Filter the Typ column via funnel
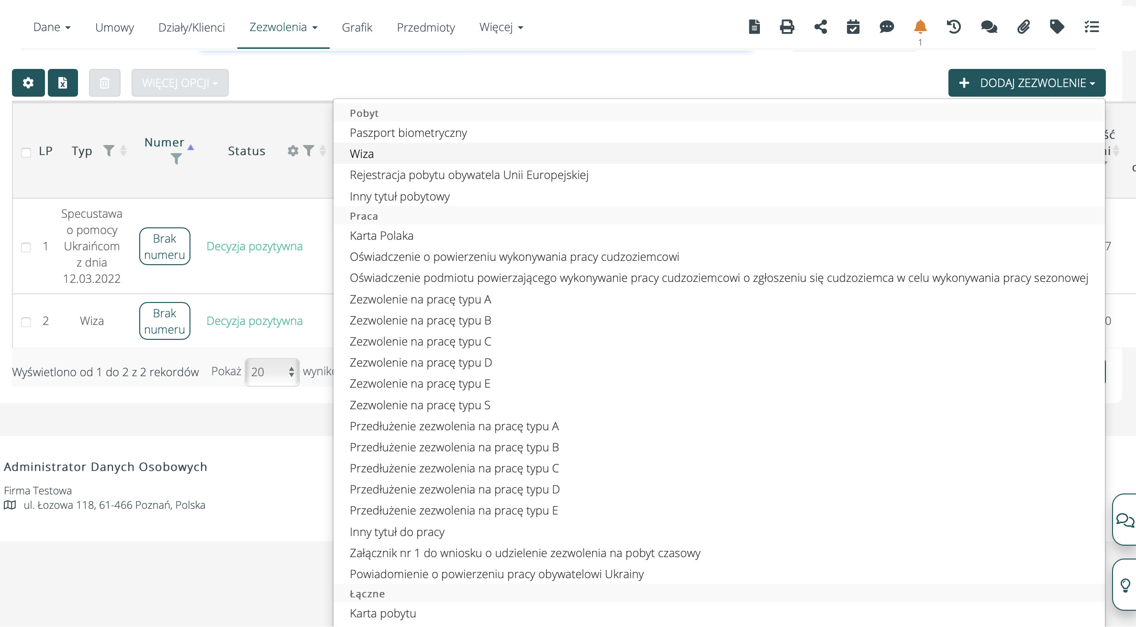Screen dimensions: 1136x627 pyautogui.click(x=109, y=151)
